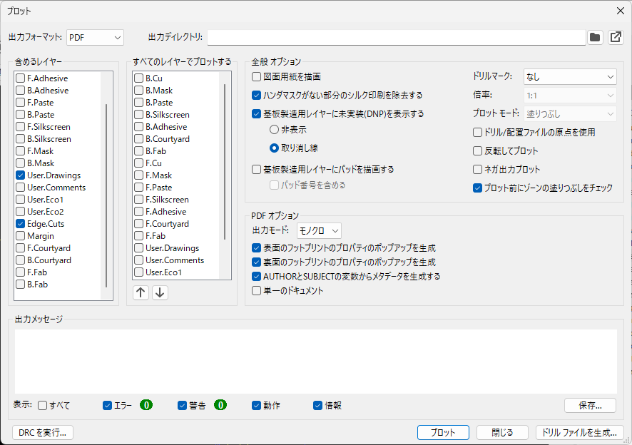Click the green error count badge
The height and width of the screenshot is (445, 632).
(x=146, y=405)
